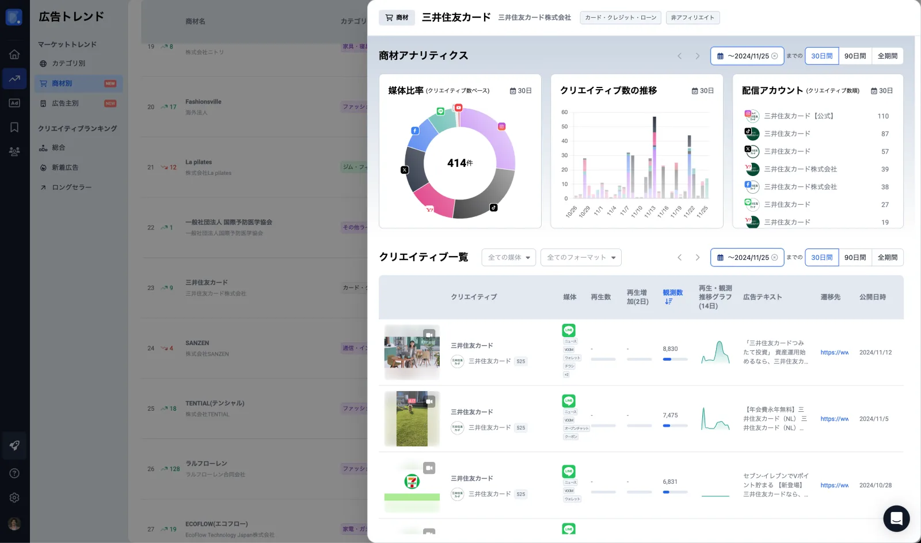The image size is (921, 543).
Task: Open 広告主別 in sidebar menu
Action: click(x=78, y=104)
